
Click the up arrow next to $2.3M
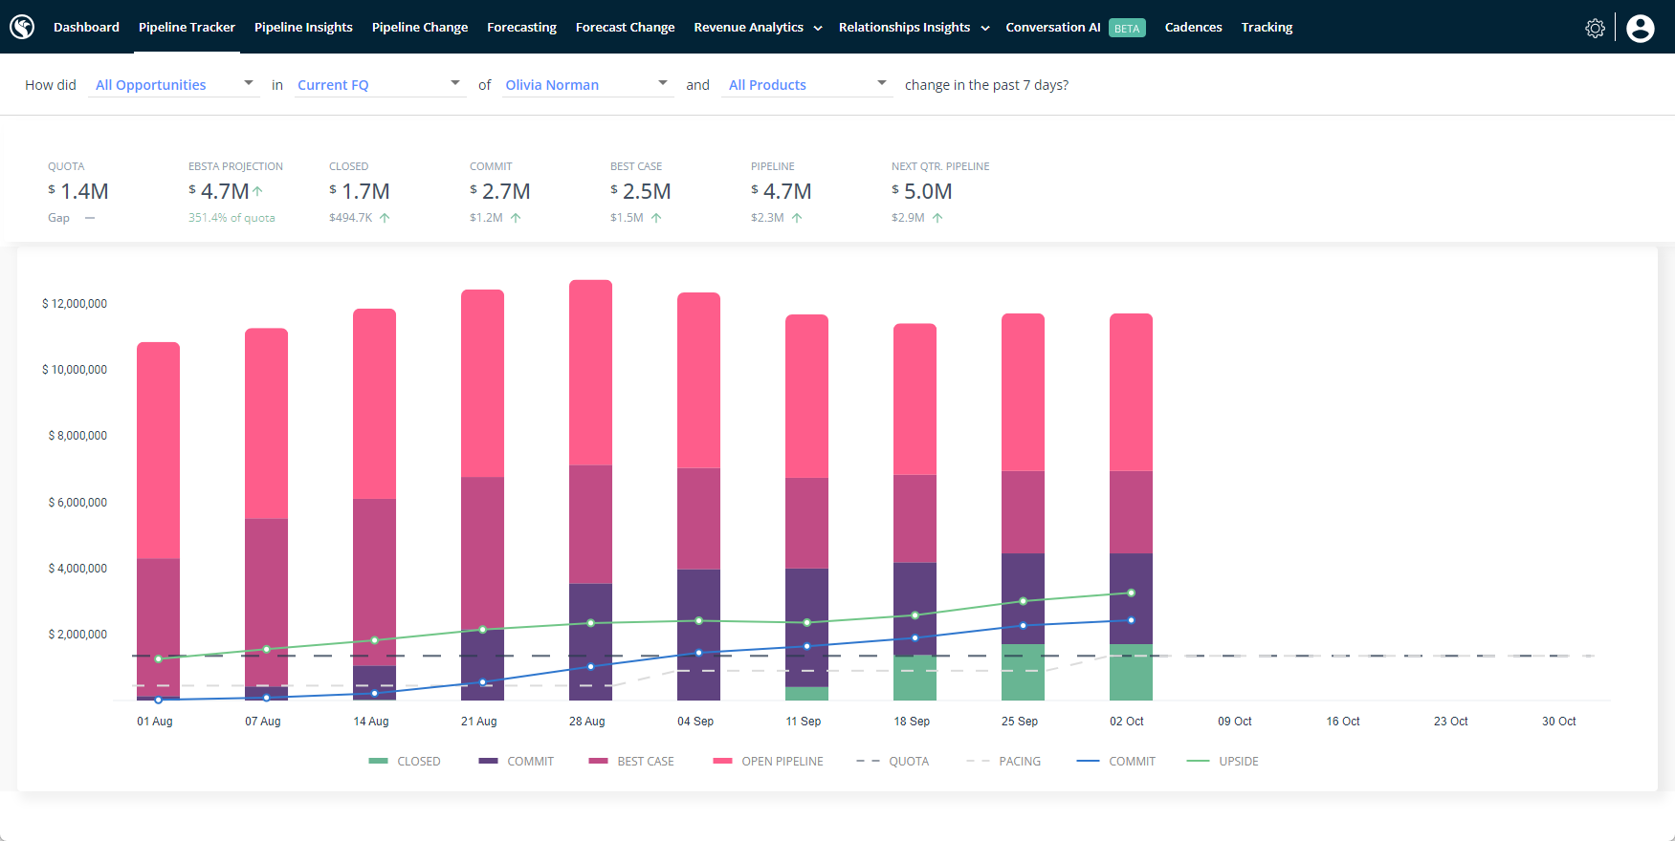pyautogui.click(x=797, y=218)
